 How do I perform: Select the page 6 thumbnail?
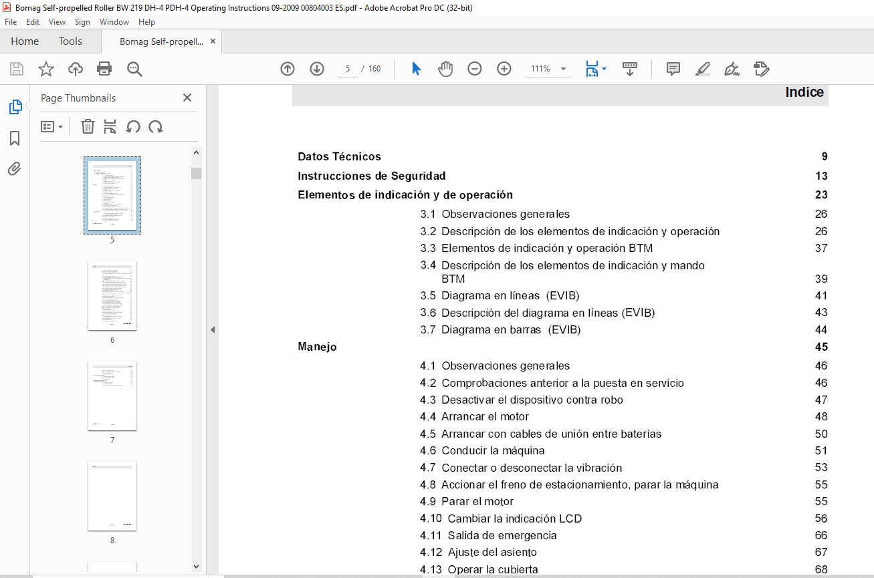click(x=112, y=295)
